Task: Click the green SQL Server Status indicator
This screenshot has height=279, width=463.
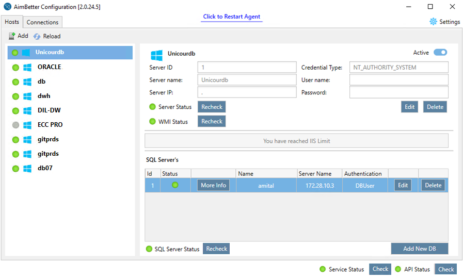Action: click(x=149, y=249)
